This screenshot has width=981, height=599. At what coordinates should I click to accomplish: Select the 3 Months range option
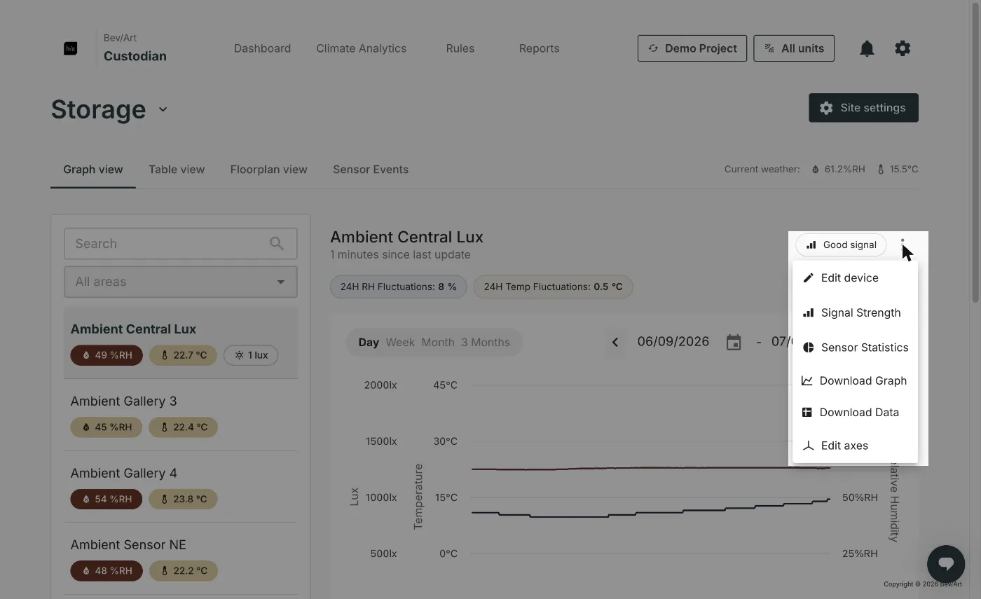[486, 343]
